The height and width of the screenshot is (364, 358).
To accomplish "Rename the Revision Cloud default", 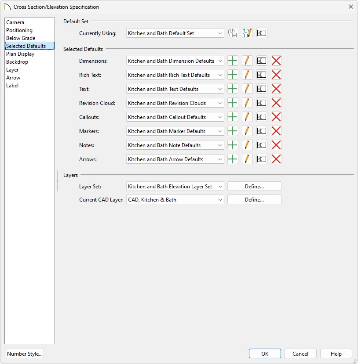I will coord(262,103).
